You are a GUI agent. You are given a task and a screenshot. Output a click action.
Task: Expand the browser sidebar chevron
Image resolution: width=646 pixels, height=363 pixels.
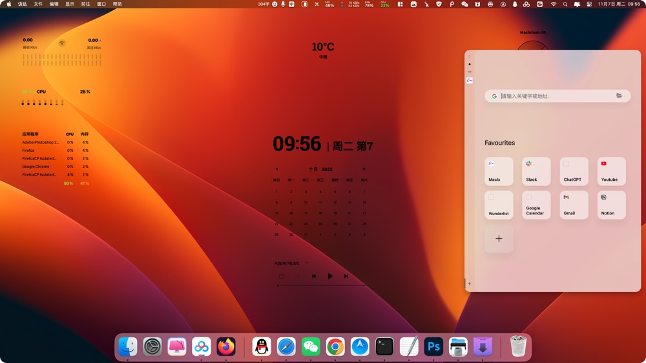click(x=469, y=56)
